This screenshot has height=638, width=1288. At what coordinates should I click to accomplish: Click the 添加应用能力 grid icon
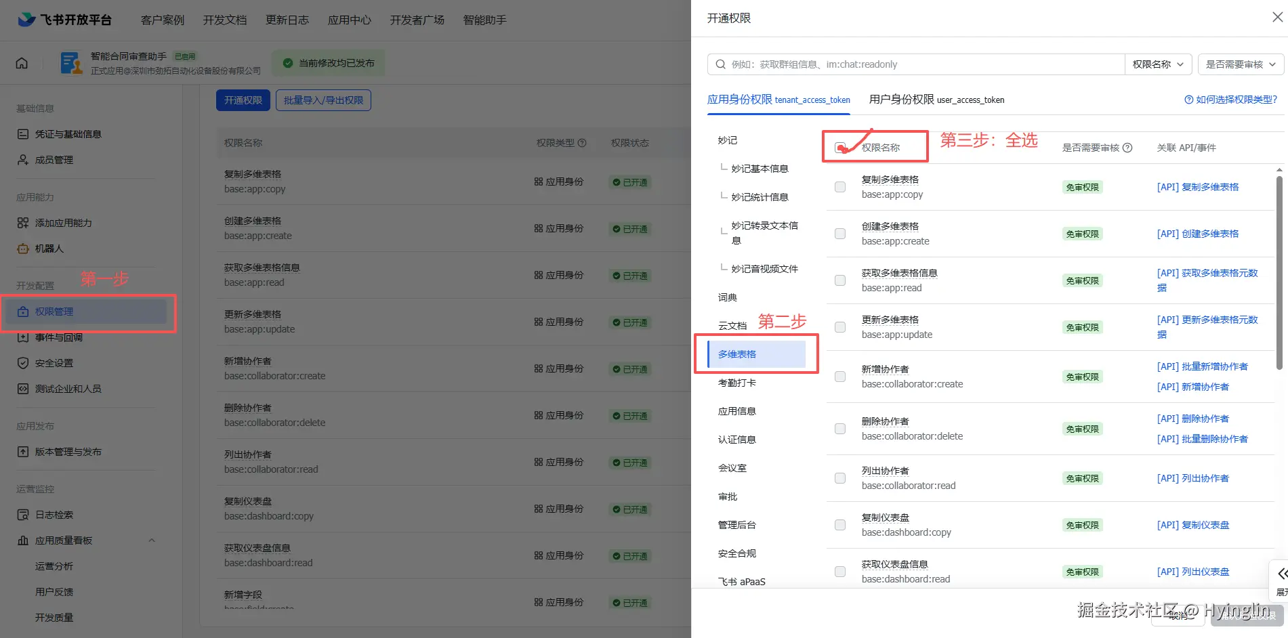(23, 223)
